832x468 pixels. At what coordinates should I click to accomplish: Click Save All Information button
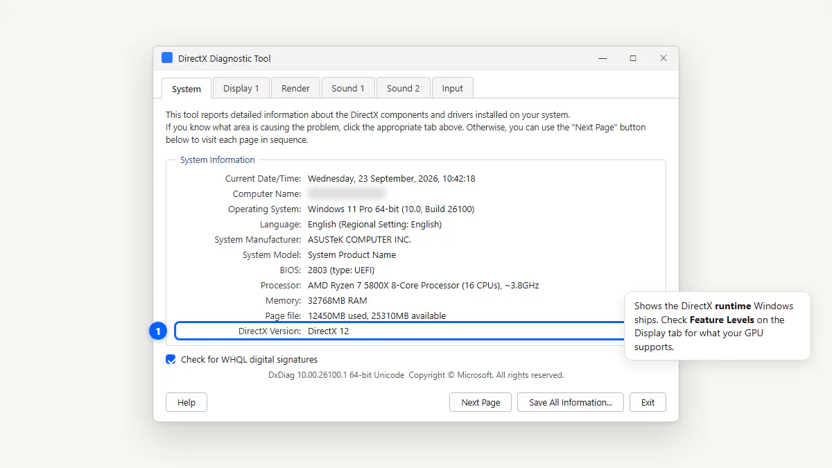[x=571, y=402]
